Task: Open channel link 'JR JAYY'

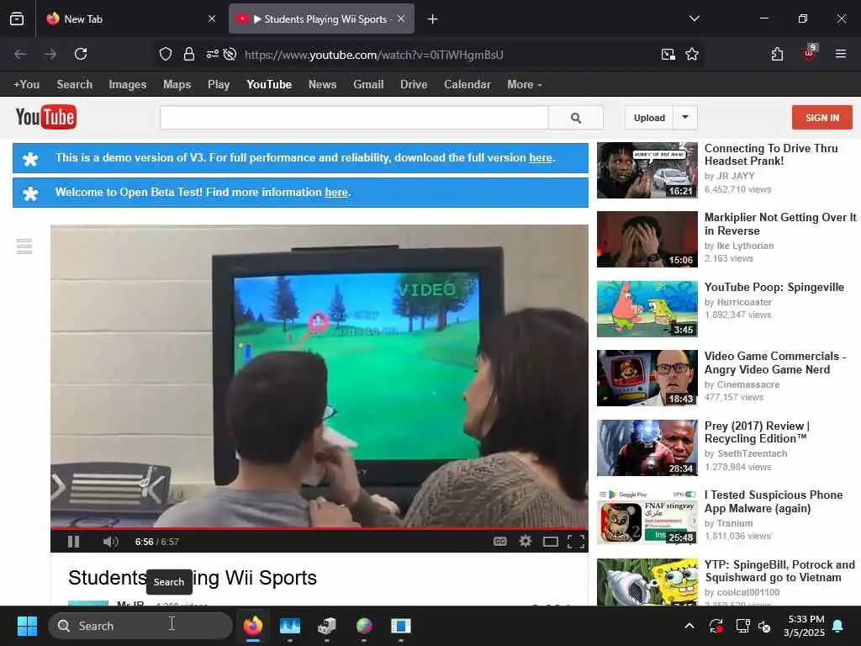Action: click(x=735, y=176)
